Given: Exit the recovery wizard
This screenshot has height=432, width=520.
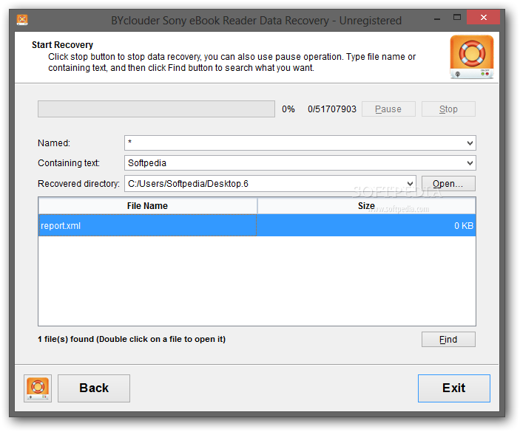Looking at the screenshot, I should (454, 388).
